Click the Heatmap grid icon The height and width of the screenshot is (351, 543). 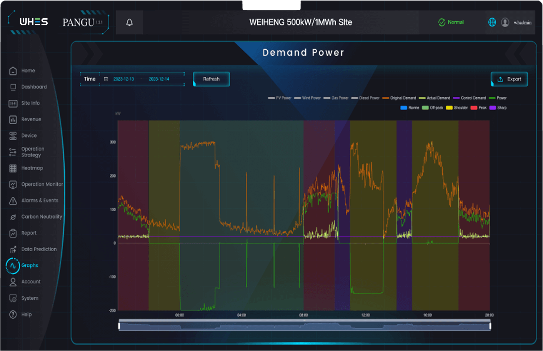pos(13,168)
